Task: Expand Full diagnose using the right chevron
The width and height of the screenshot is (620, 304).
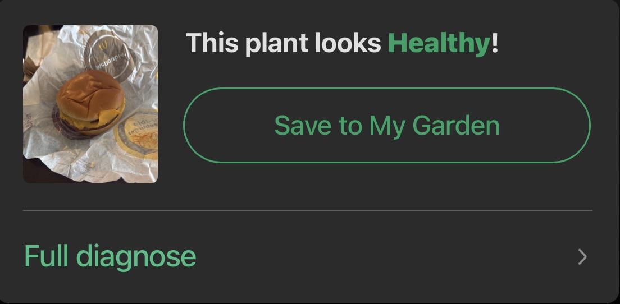Action: 582,257
